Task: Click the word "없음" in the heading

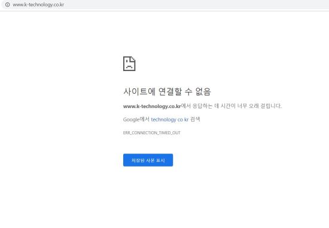Action: point(203,91)
